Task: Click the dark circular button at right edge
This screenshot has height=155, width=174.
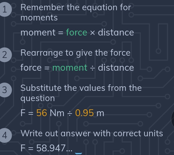Action: [173, 119]
